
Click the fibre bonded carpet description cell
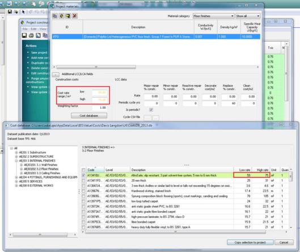182,222
